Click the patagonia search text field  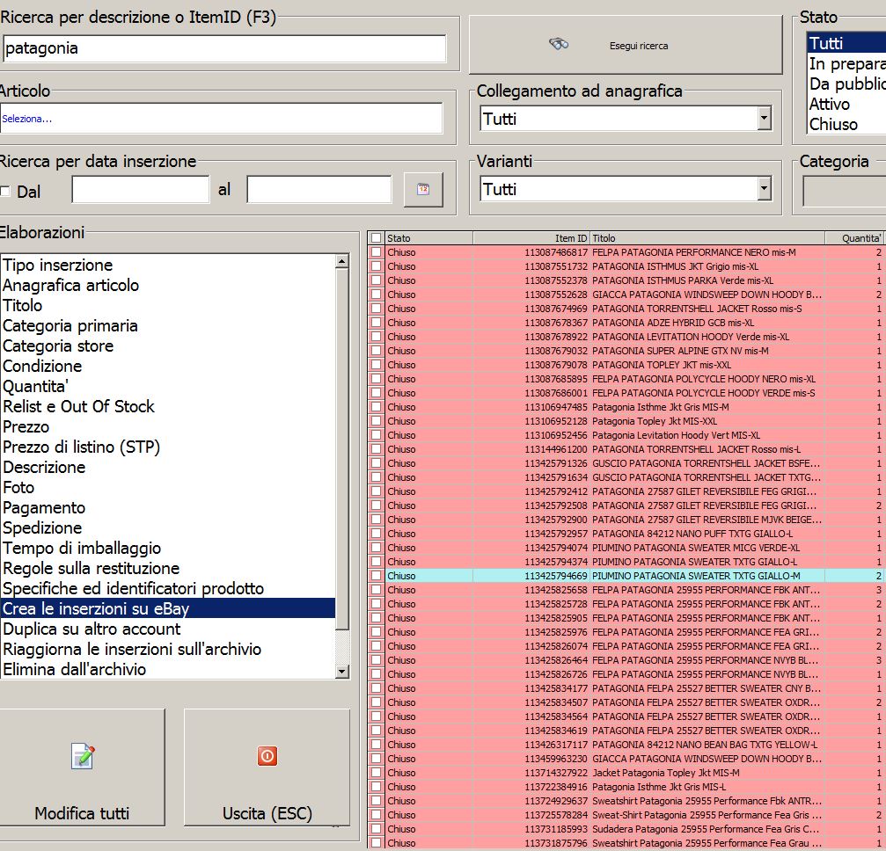pyautogui.click(x=224, y=48)
